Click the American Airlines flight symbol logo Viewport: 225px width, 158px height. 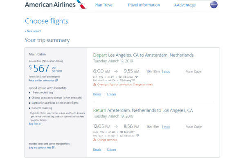81,4
